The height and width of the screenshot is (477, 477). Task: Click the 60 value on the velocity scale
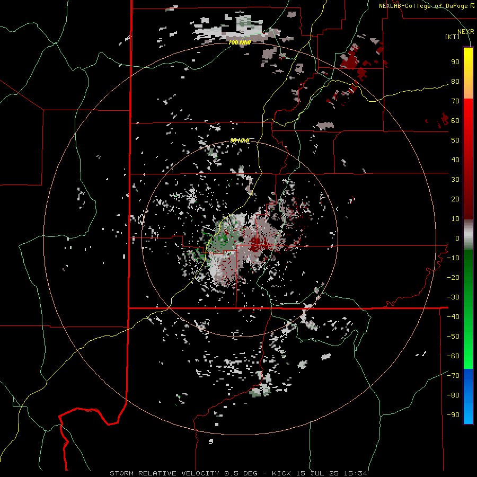point(455,121)
